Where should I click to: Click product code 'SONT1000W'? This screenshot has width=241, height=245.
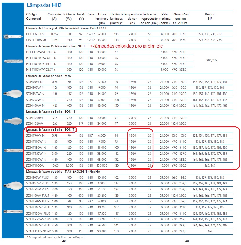pos(35,166)
